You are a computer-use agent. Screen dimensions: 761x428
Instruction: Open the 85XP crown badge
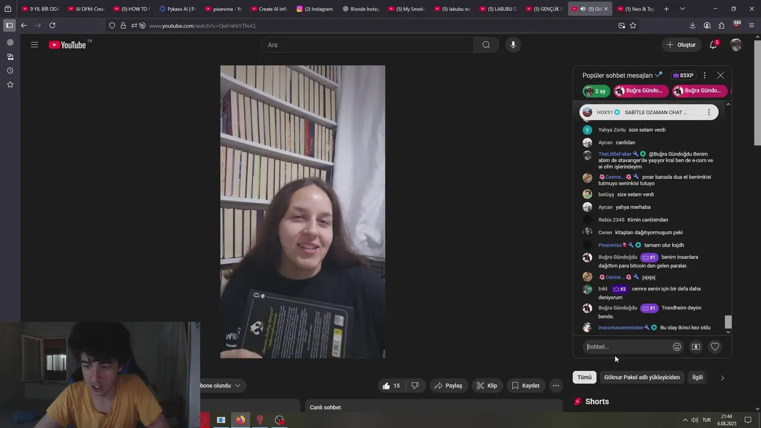pyautogui.click(x=683, y=75)
